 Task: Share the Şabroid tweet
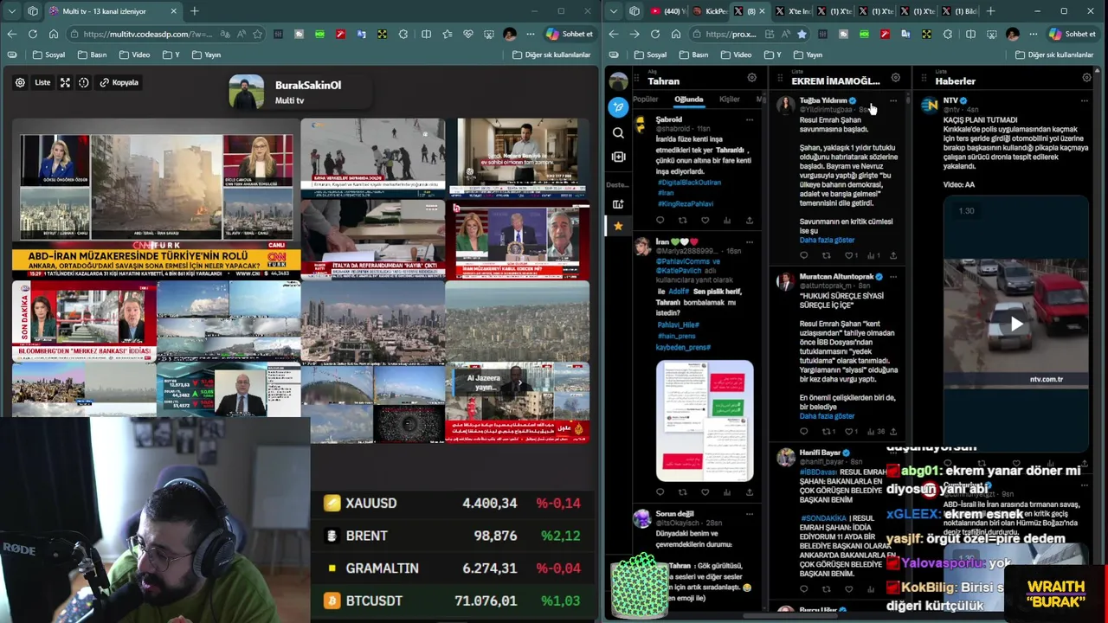point(749,221)
